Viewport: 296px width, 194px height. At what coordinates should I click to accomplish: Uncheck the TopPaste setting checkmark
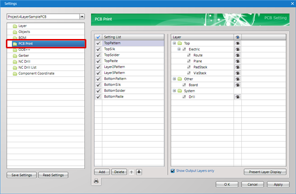click(x=98, y=61)
